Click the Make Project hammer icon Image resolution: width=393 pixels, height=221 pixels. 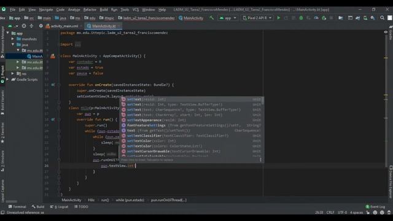(212, 18)
